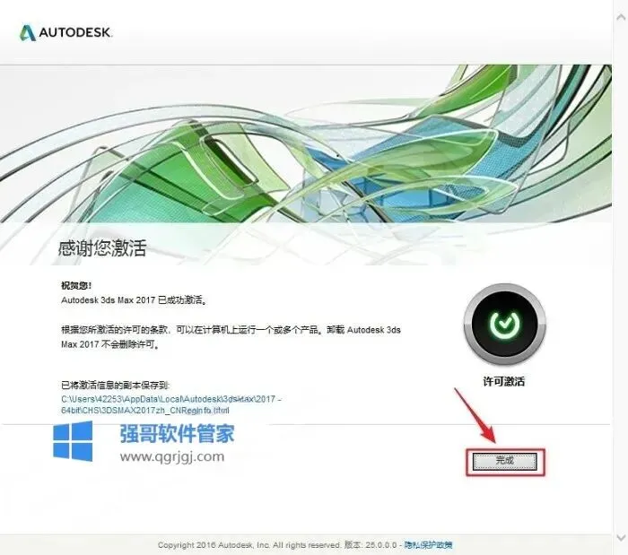Click the 许可激活 label under the icon
628x555 pixels.
coord(504,381)
